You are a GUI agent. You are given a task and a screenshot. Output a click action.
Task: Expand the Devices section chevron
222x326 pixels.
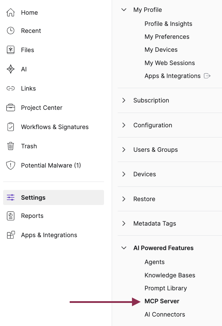124,174
